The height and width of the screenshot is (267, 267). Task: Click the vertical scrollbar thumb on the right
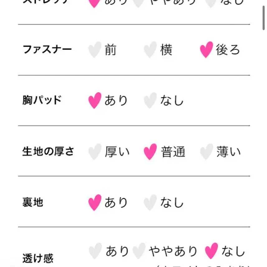point(264,18)
